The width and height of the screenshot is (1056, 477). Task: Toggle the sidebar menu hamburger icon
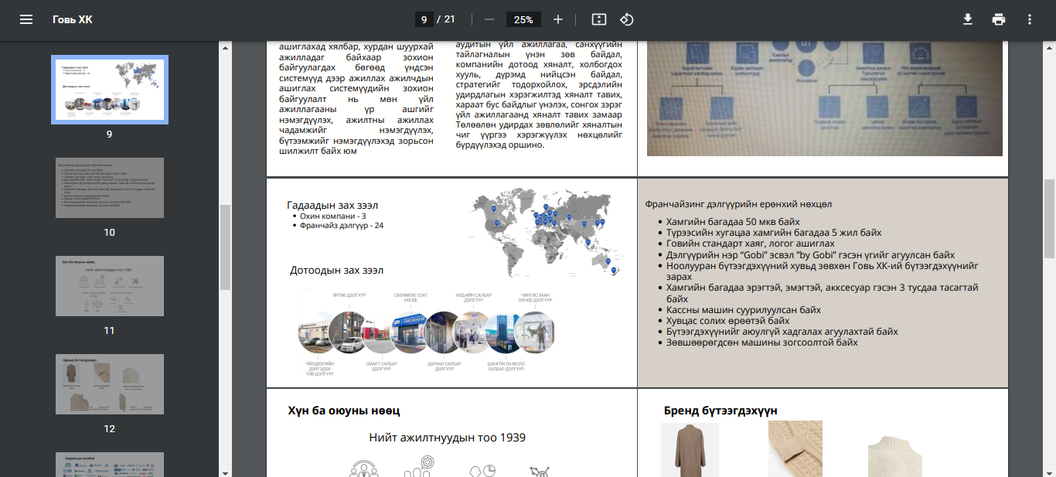click(x=26, y=19)
